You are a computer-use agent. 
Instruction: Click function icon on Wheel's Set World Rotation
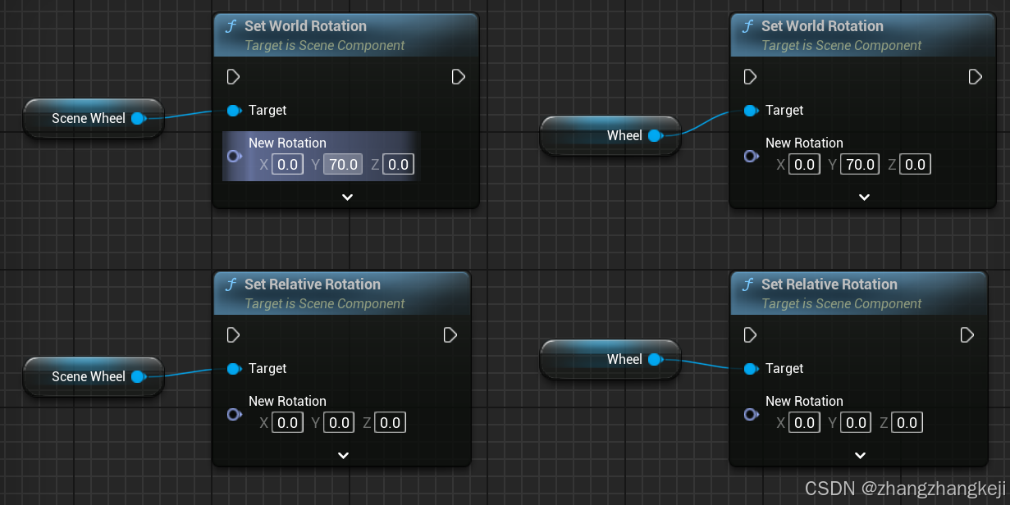click(x=747, y=26)
